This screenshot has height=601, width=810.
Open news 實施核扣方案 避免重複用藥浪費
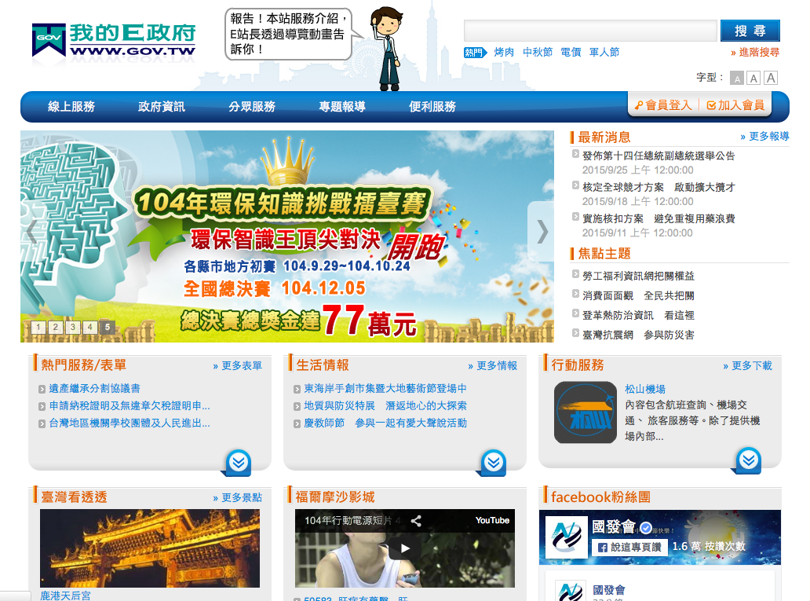pyautogui.click(x=659, y=218)
